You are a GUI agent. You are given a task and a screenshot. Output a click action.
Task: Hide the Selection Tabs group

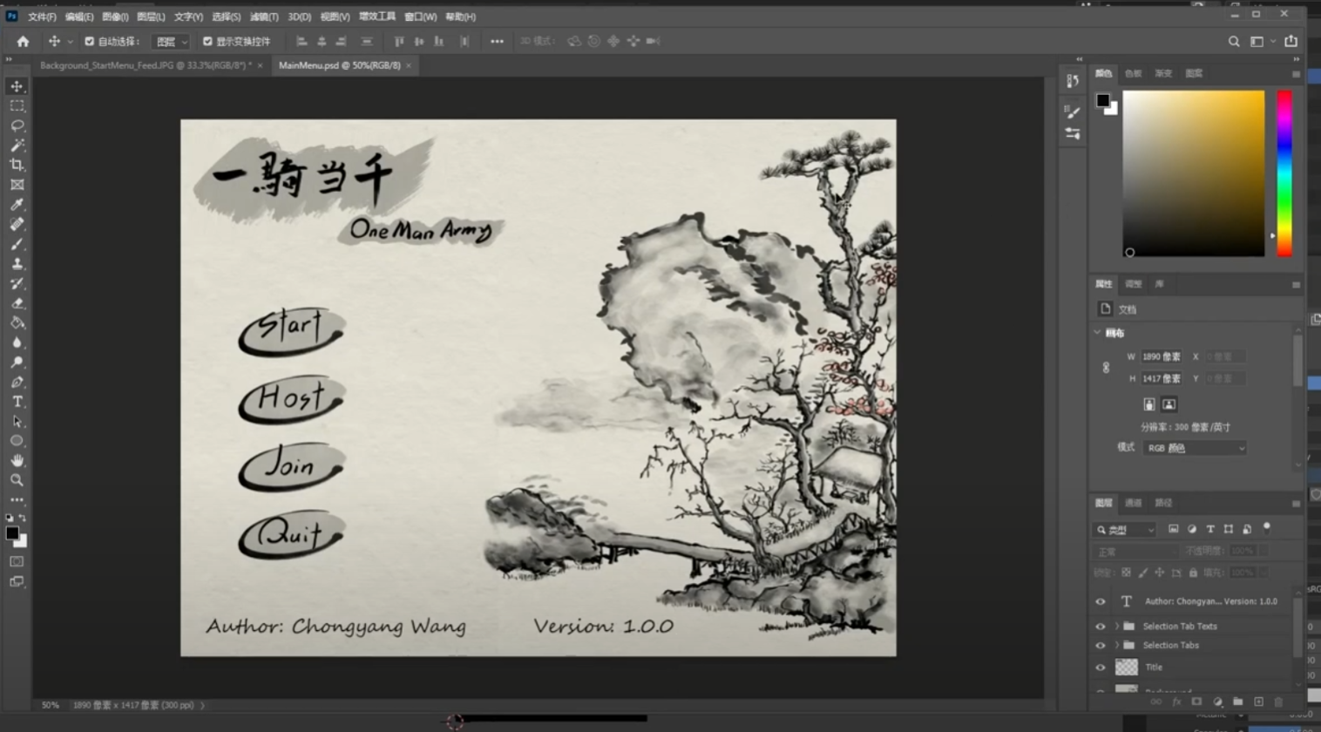tap(1101, 646)
